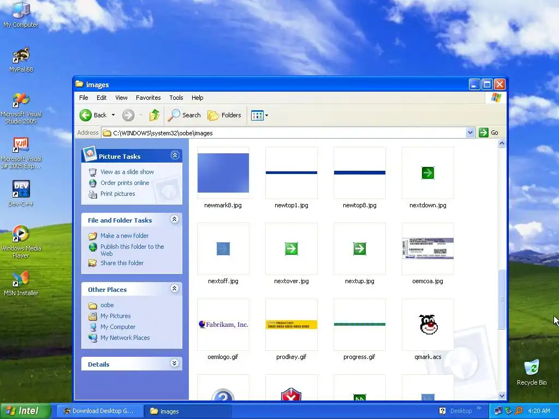Viewport: 559px width, 419px height.
Task: Open Forward history dropdown arrow
Action: click(141, 115)
